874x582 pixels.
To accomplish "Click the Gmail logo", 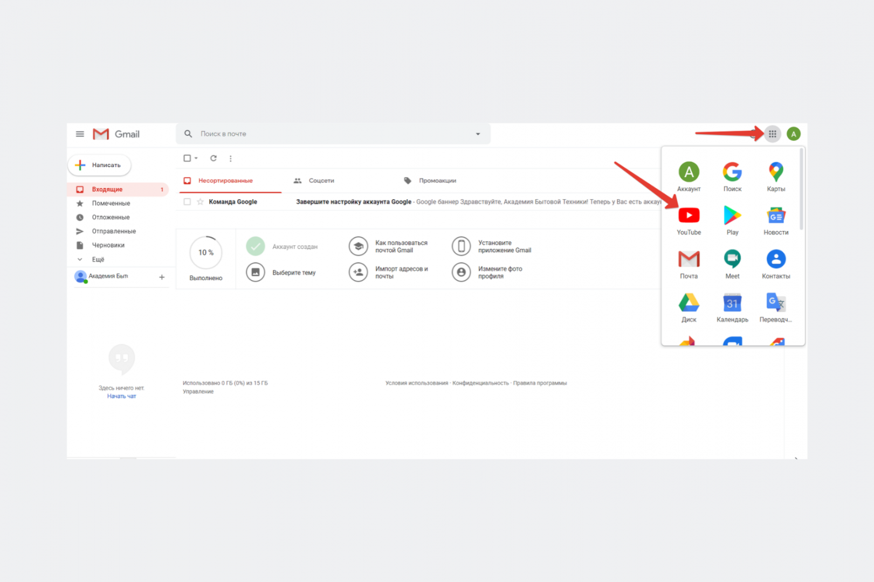I will tap(116, 134).
